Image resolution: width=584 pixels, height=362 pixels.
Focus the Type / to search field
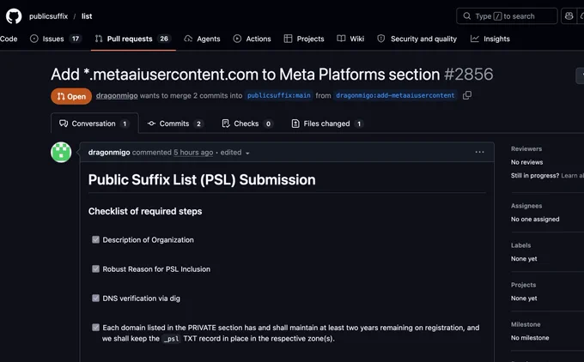(x=507, y=16)
